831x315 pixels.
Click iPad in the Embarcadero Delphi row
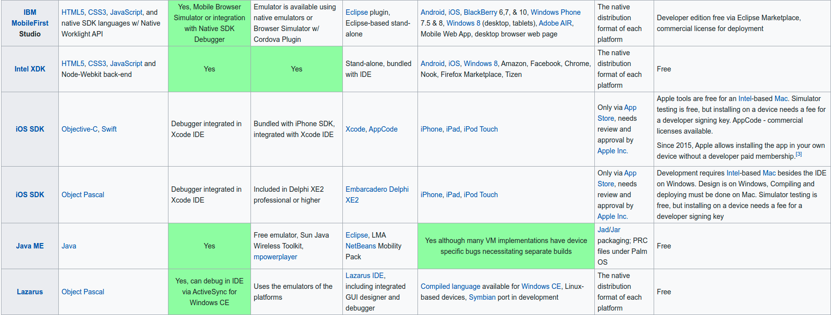coord(453,195)
